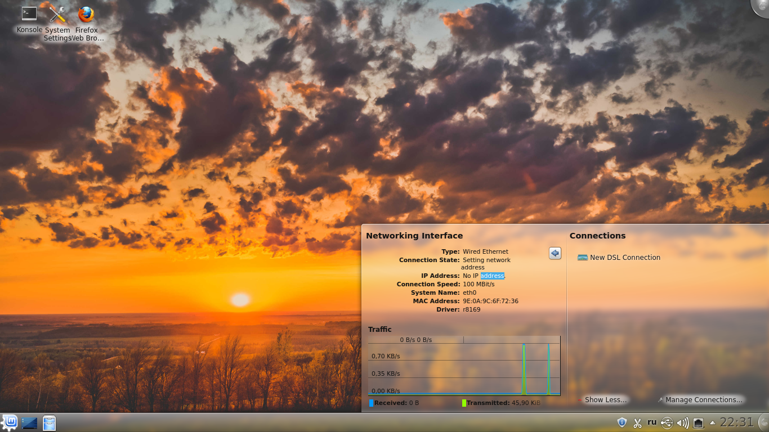
Task: Switch keyboard layout via ru indicator
Action: 652,422
